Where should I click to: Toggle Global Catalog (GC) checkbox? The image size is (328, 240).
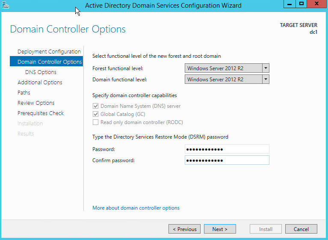pos(96,114)
